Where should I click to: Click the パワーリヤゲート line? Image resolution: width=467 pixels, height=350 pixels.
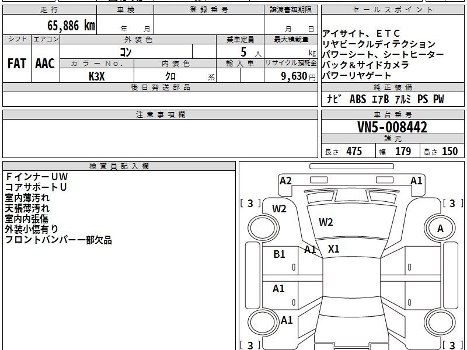[x=357, y=75]
